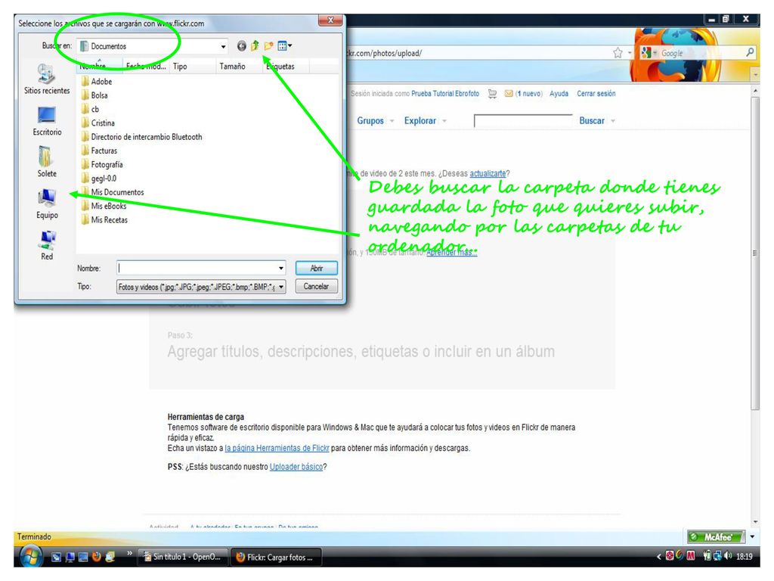This screenshot has height=581, width=774.
Task: Select the Adobe folder
Action: (97, 82)
